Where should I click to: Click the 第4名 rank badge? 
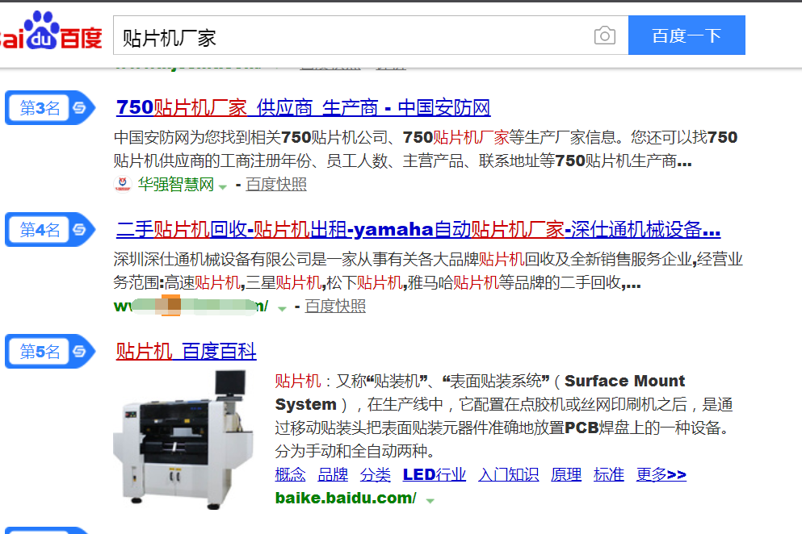tap(50, 230)
